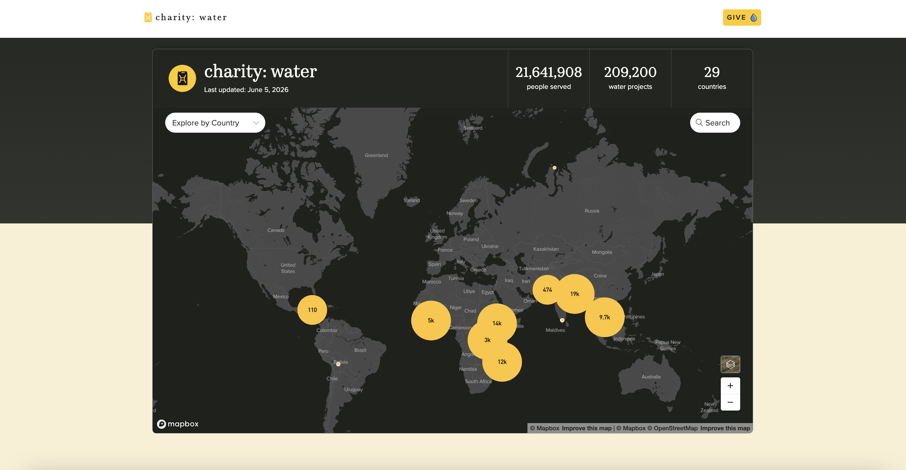
Task: Click the 12k cluster in Southern Africa
Action: coord(502,362)
